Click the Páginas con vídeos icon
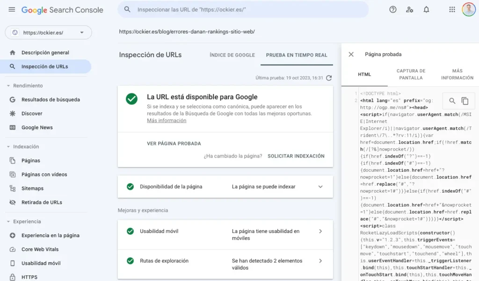This screenshot has height=281, width=479. [13, 174]
